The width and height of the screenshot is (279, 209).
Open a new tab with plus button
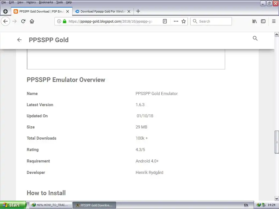(138, 11)
